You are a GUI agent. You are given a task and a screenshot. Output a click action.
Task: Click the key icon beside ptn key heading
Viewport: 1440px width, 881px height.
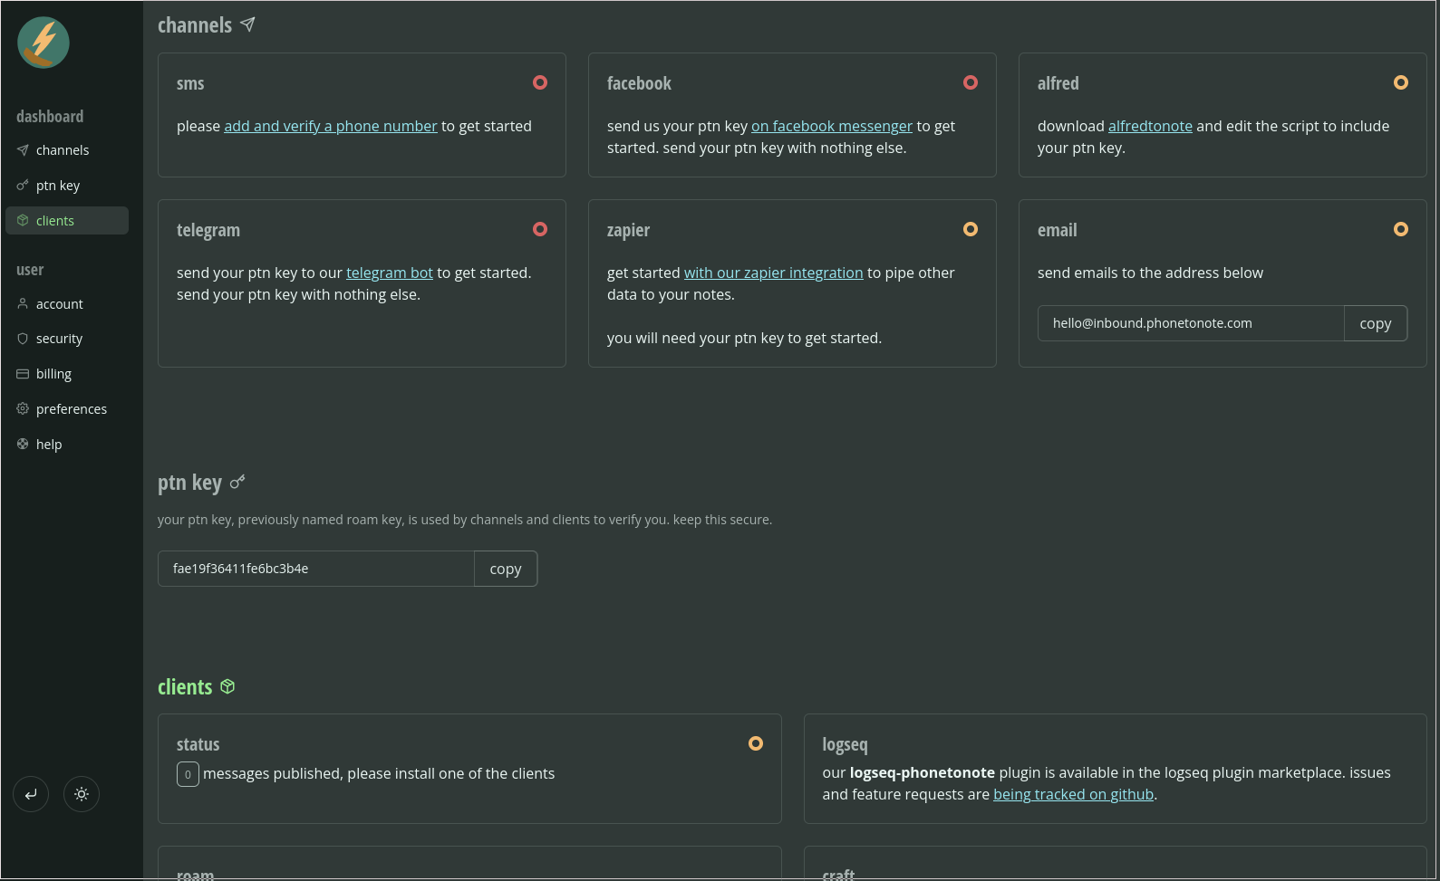[237, 483]
